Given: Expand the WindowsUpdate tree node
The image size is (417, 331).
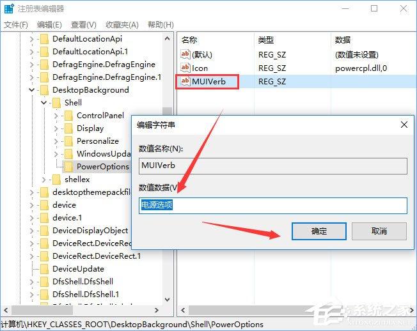Looking at the screenshot, I should (56, 154).
